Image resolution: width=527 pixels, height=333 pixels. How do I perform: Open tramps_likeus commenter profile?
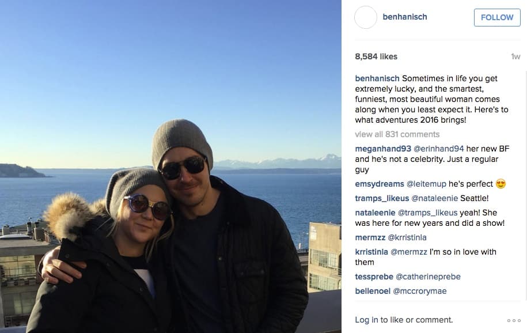(x=382, y=198)
